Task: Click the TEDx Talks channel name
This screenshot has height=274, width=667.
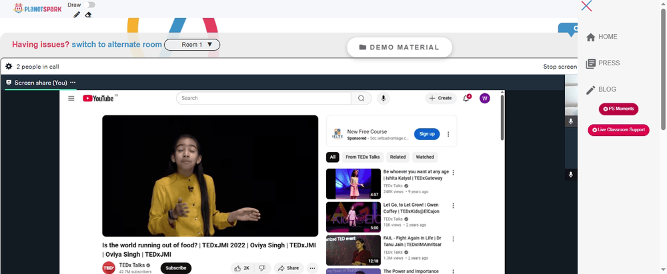Action: tap(132, 265)
